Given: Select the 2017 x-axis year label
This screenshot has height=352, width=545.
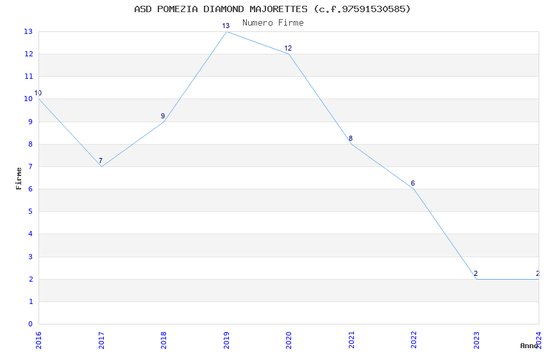Looking at the screenshot, I should pyautogui.click(x=101, y=340).
